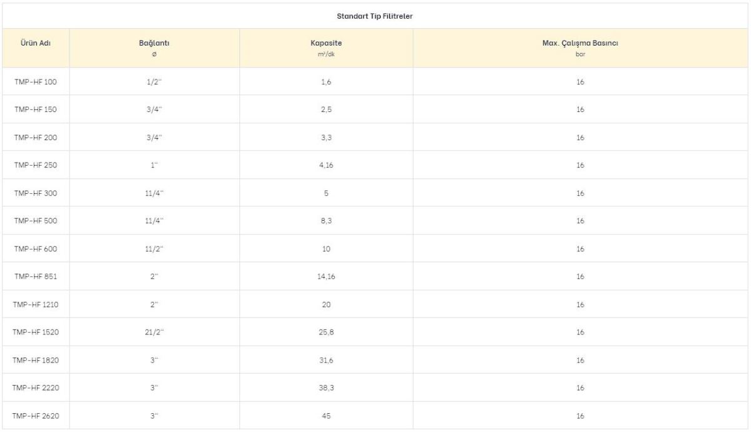This screenshot has width=751, height=432.
Task: Select the Max. Çalışma Basıncı header
Action: (x=580, y=48)
